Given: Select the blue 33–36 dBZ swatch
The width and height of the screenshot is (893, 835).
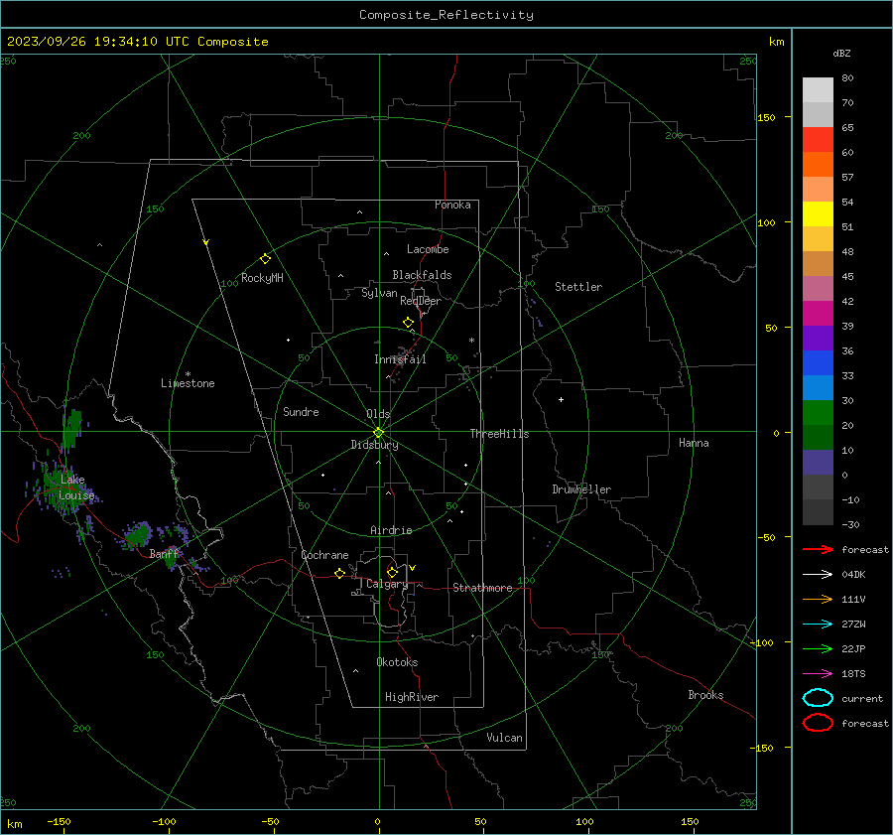Looking at the screenshot, I should [818, 363].
